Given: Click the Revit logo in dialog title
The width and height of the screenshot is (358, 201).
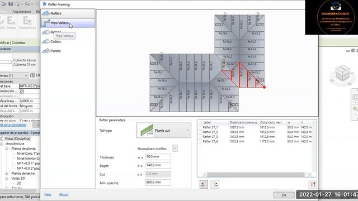Looking at the screenshot, I should 44,4.
